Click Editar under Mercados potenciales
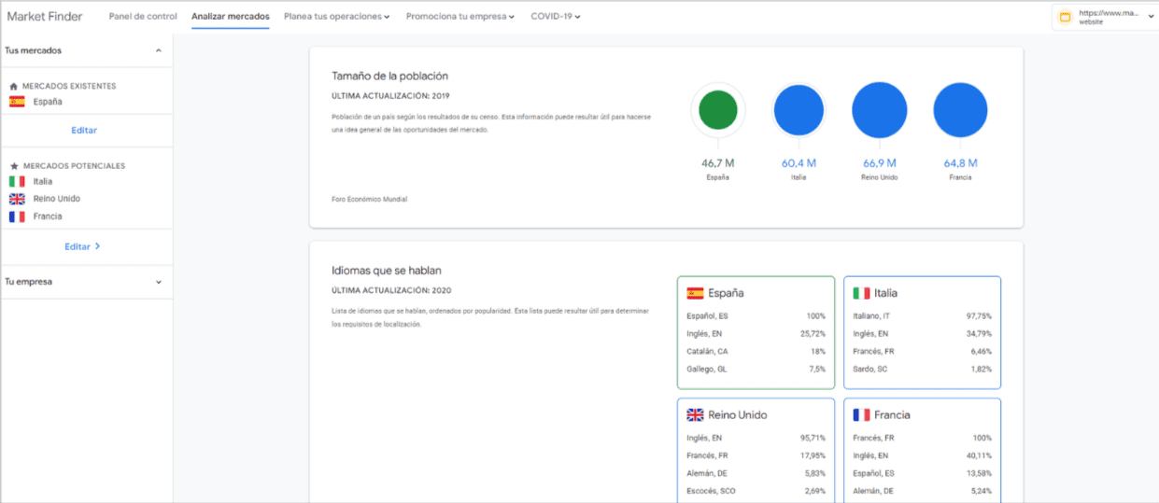Screen dimensions: 1159x503 82,247
